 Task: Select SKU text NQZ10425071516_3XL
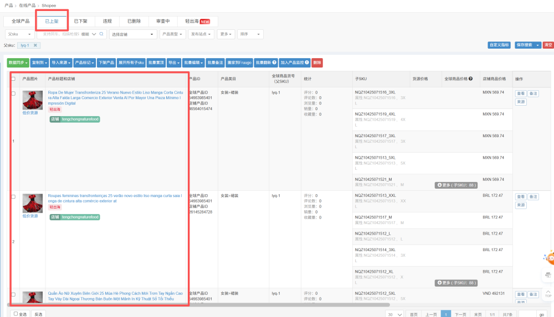click(x=375, y=92)
